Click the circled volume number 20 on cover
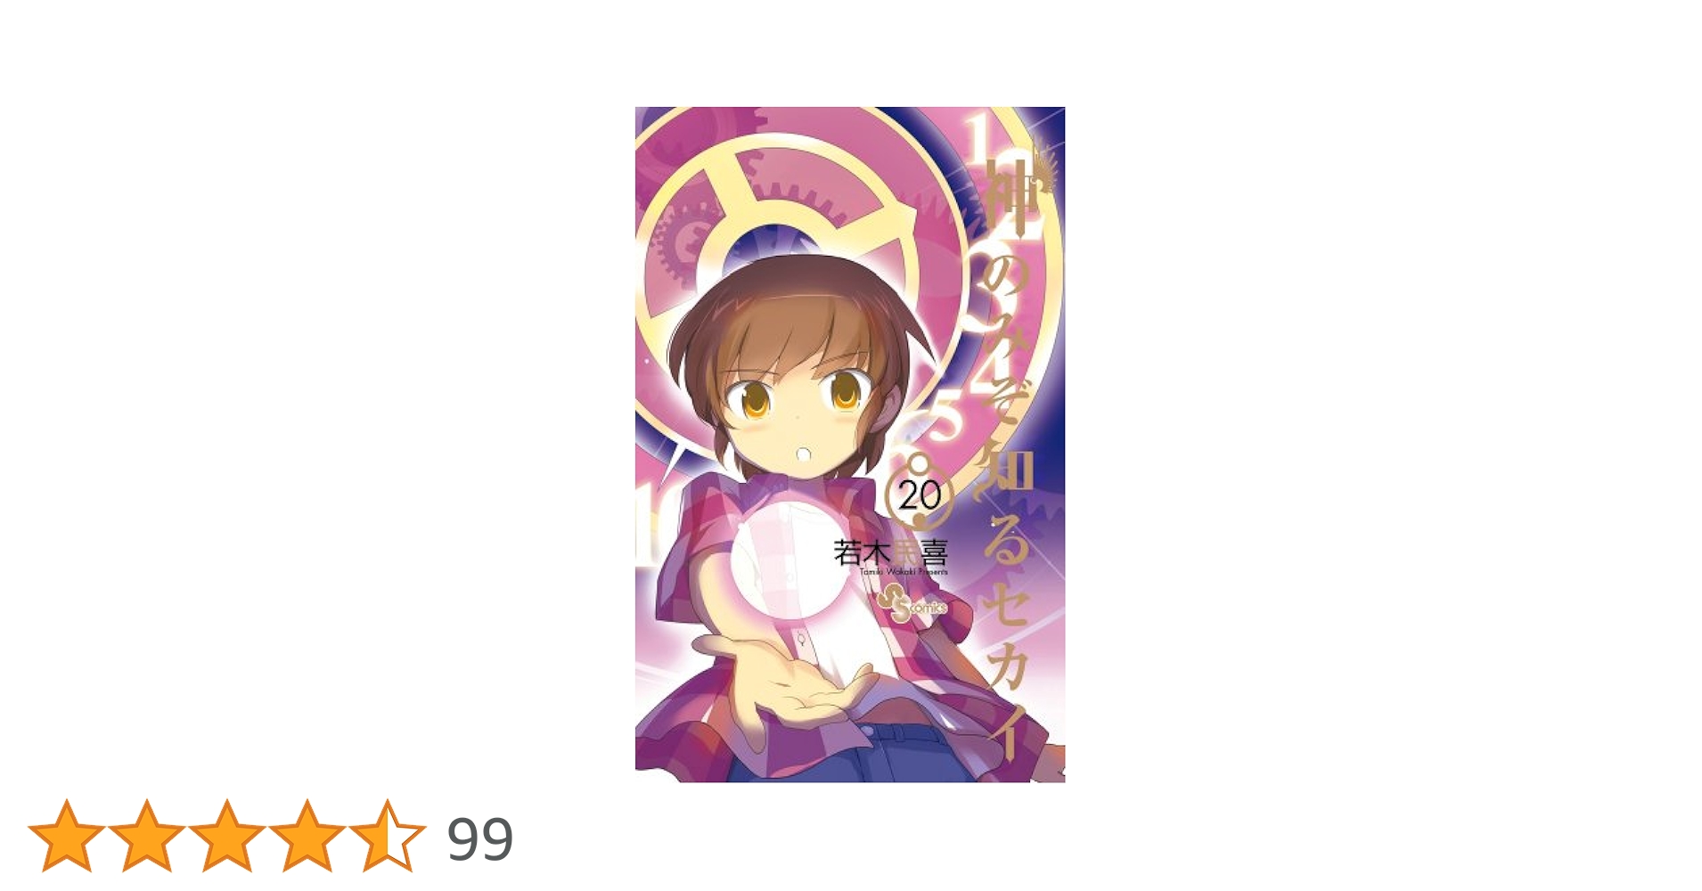Screen dimensions: 1702x891 [x=920, y=495]
